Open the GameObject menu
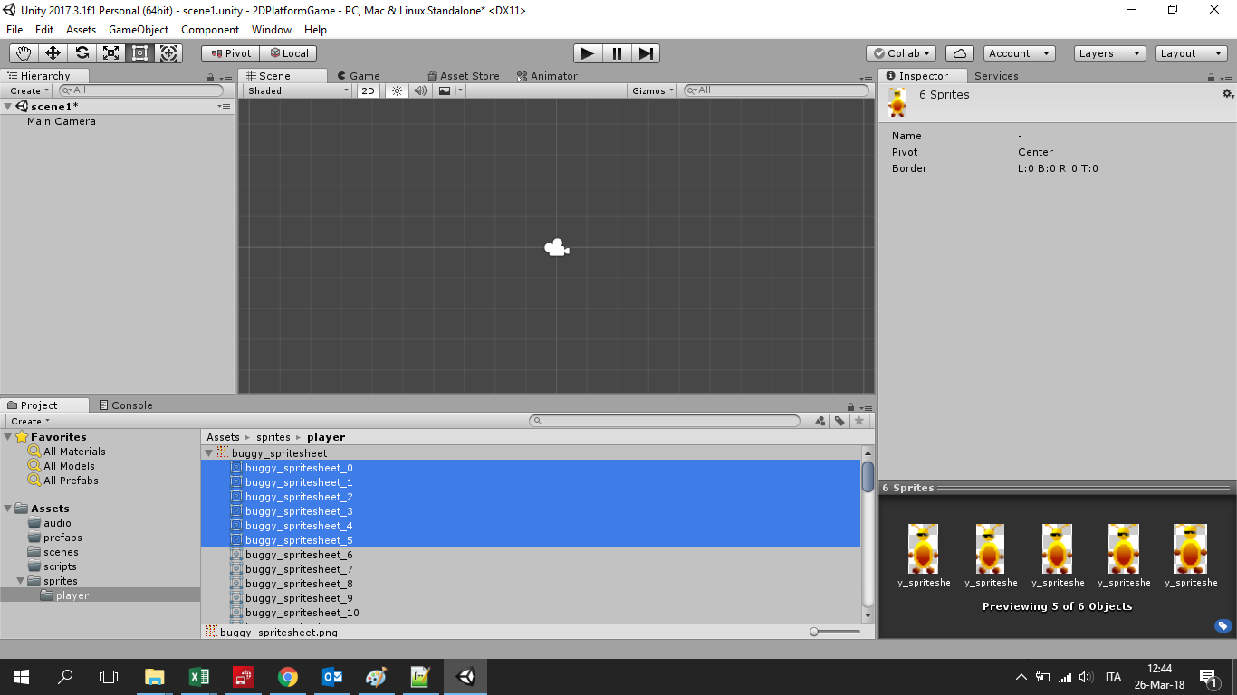This screenshot has width=1237, height=695. [x=138, y=30]
